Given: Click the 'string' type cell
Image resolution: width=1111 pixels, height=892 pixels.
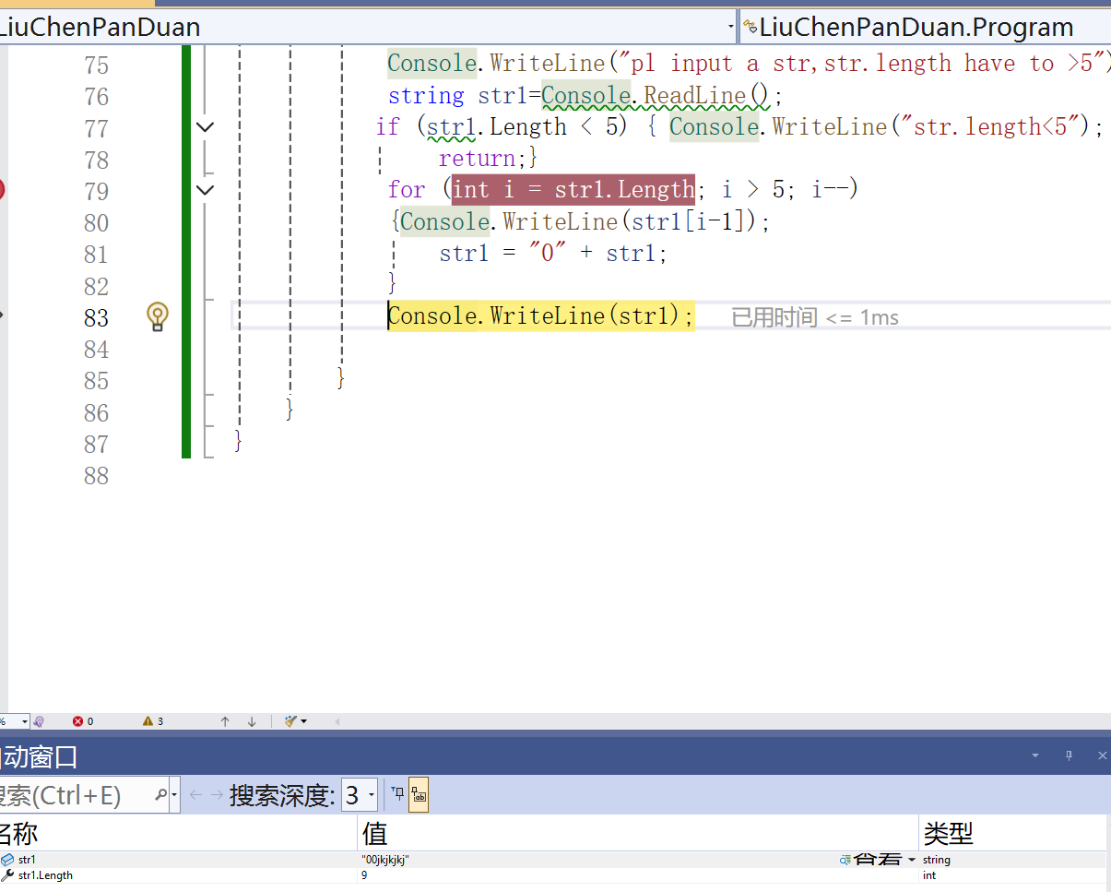Looking at the screenshot, I should coord(937,860).
